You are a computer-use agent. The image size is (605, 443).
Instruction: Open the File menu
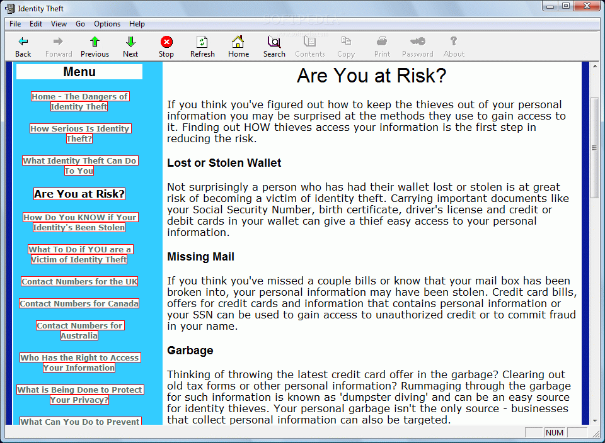(x=15, y=24)
